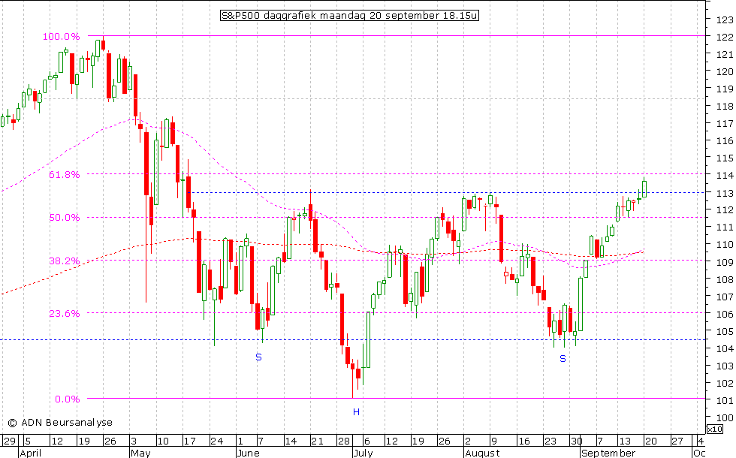Click the 0.0% Fibonacci level label
The width and height of the screenshot is (736, 458).
tap(67, 399)
